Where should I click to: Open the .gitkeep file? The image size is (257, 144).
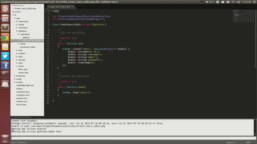(26, 37)
